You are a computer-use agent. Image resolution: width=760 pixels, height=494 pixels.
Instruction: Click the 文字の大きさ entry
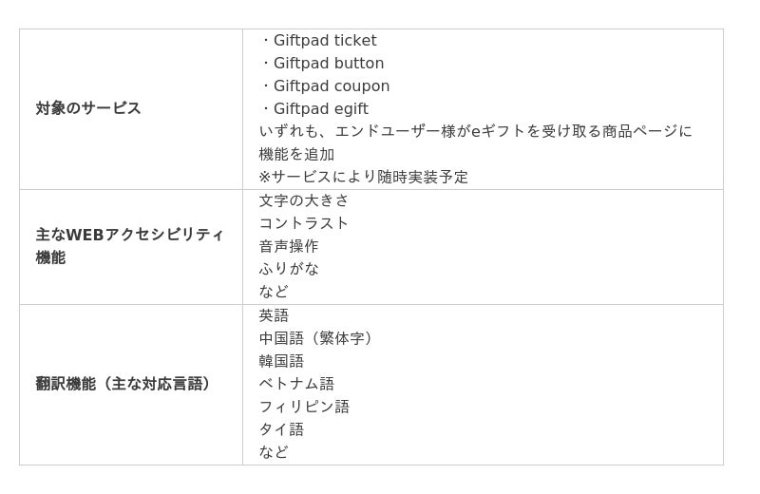click(303, 200)
